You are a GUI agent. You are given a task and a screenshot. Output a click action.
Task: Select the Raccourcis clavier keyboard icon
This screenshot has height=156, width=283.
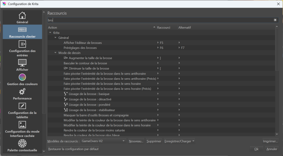coord(22,30)
